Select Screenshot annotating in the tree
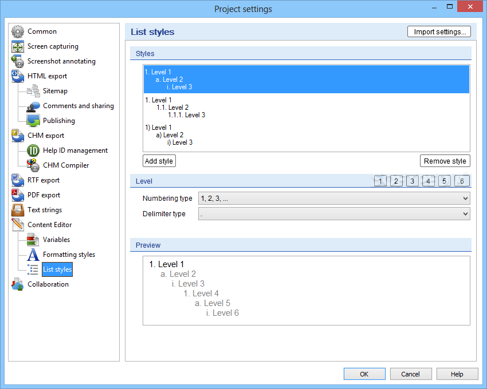 pyautogui.click(x=61, y=61)
